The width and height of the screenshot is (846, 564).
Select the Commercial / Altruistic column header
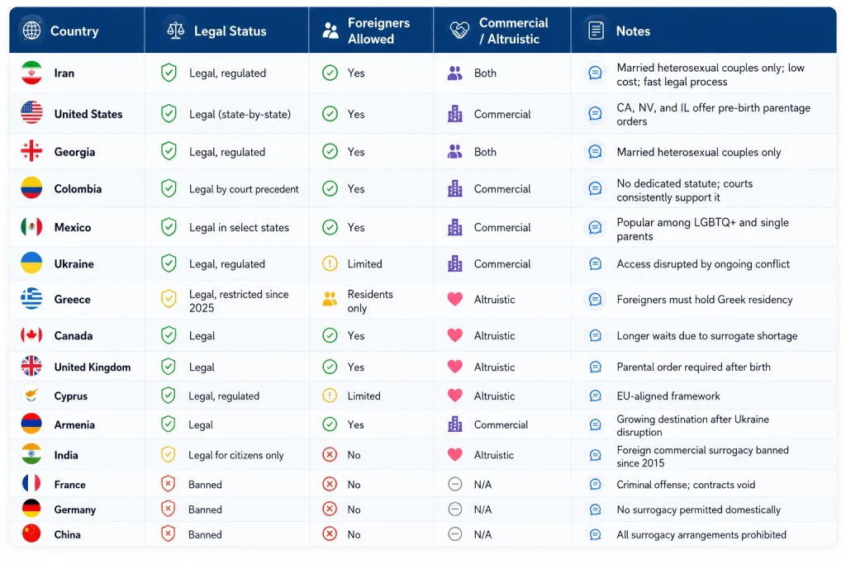click(x=501, y=31)
